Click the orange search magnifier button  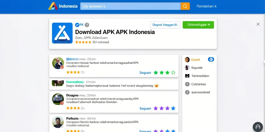[185, 6]
